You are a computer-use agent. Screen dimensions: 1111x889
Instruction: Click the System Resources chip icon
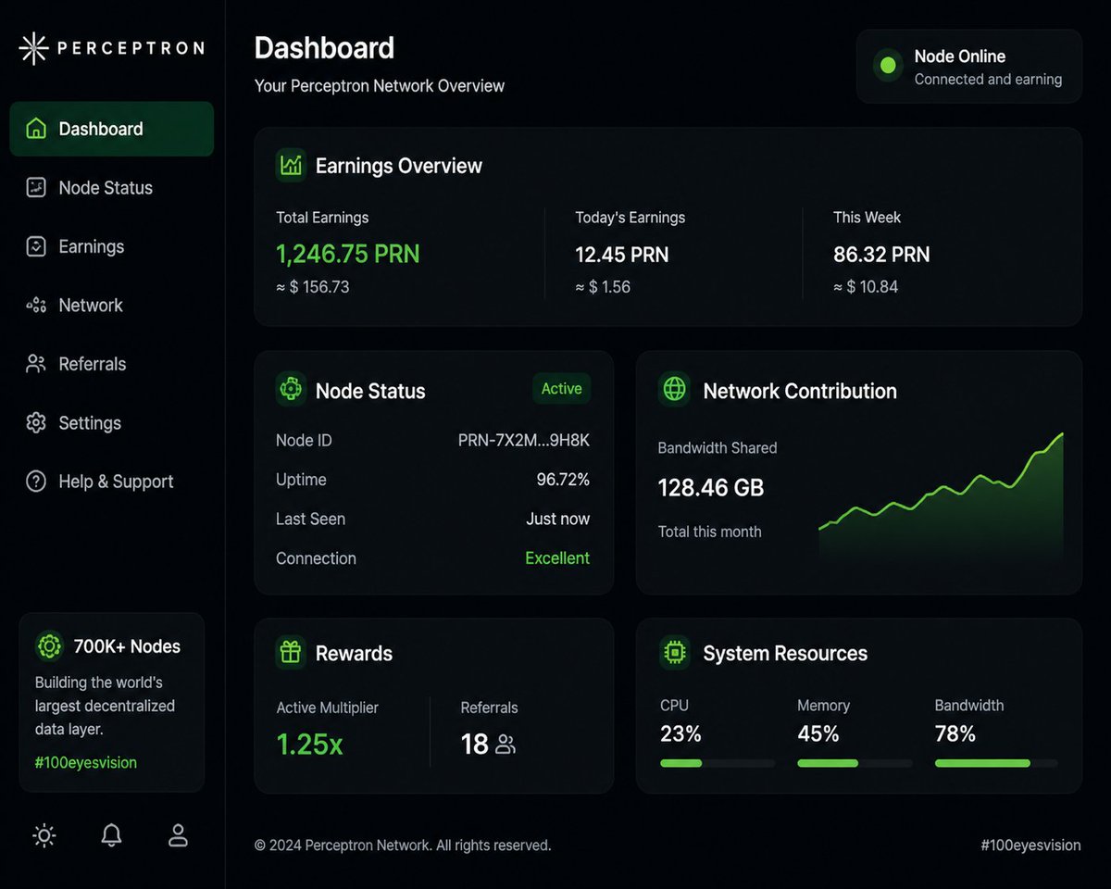click(x=675, y=653)
